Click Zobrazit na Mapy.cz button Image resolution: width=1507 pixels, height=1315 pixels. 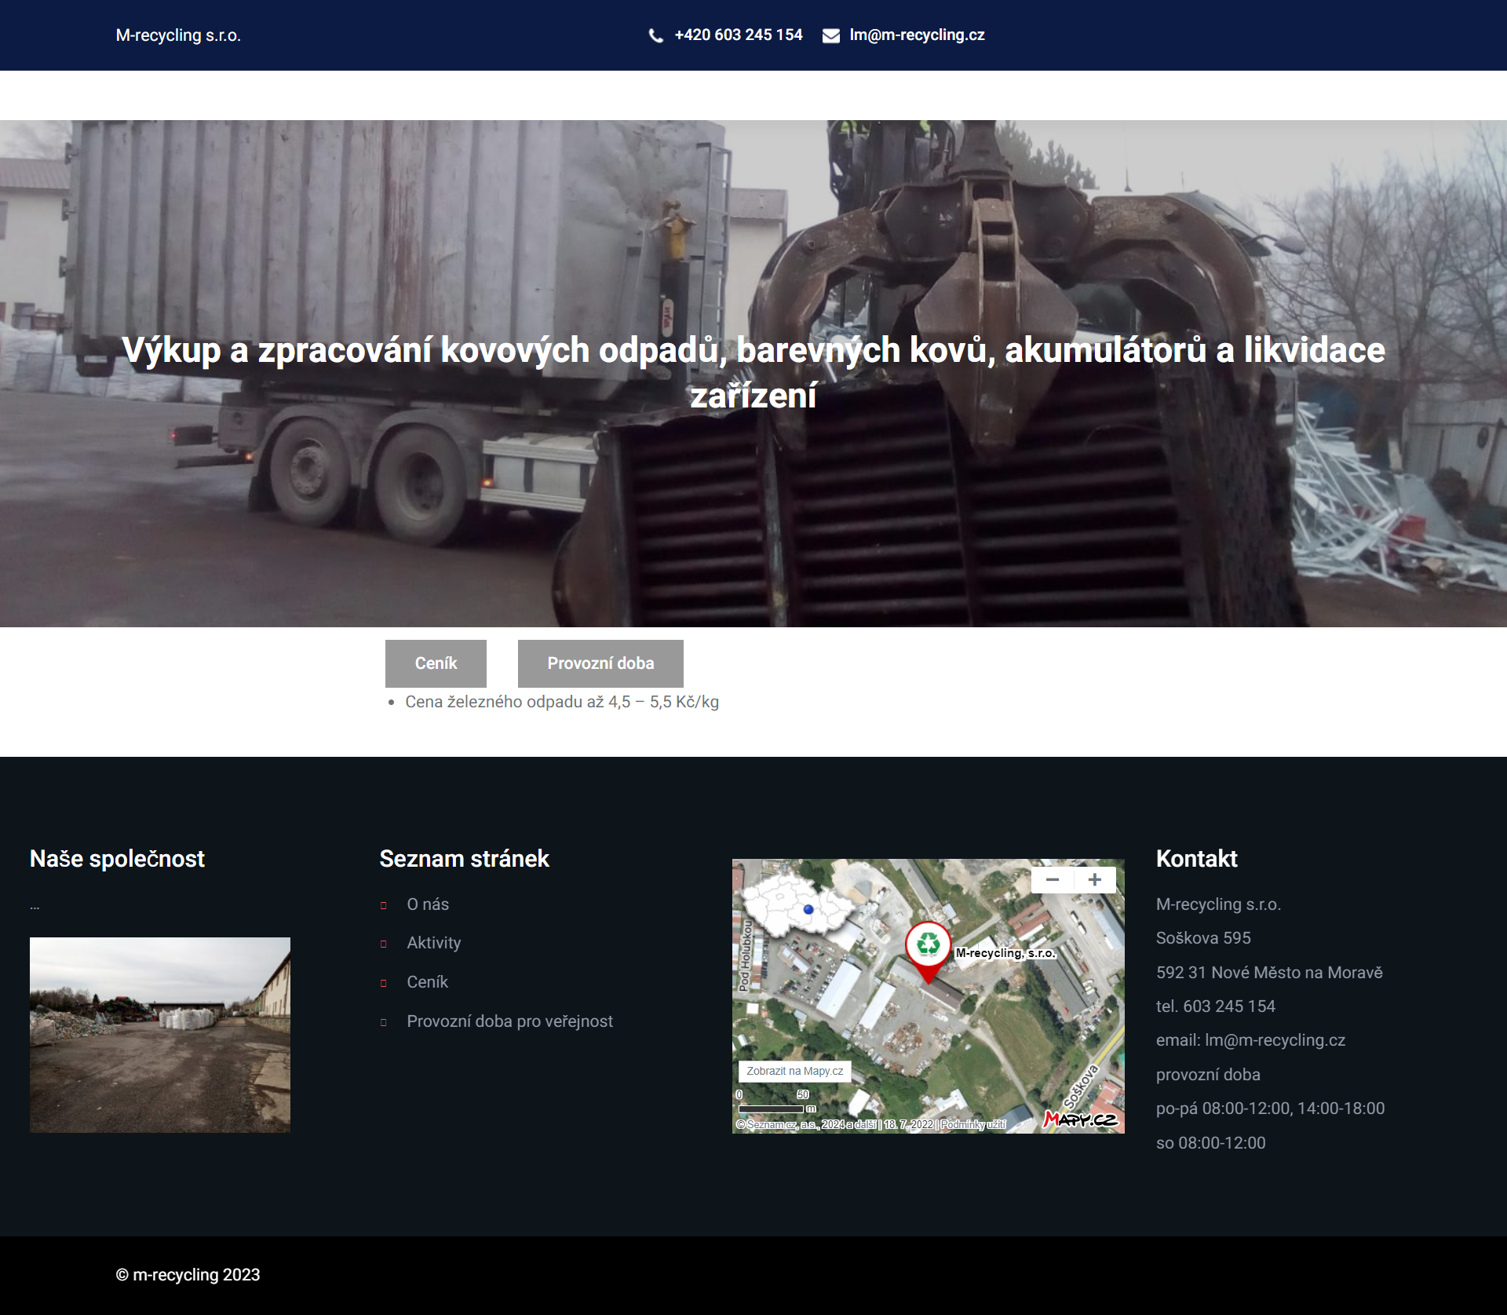794,1071
